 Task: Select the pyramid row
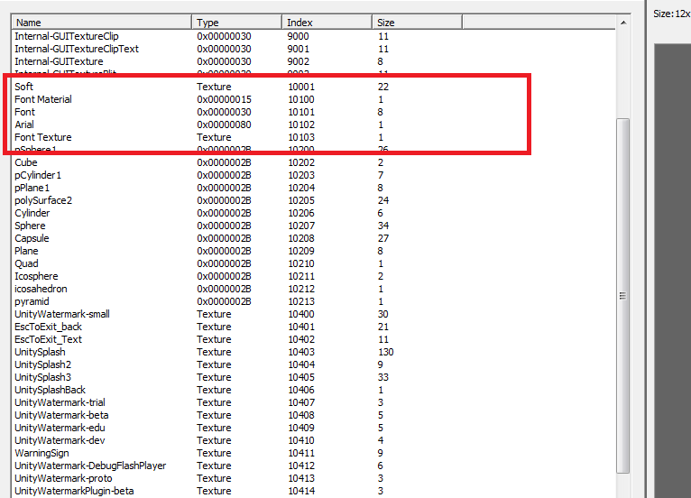[32, 301]
